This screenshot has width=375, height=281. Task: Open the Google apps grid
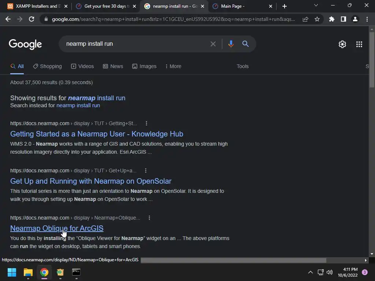click(x=359, y=44)
